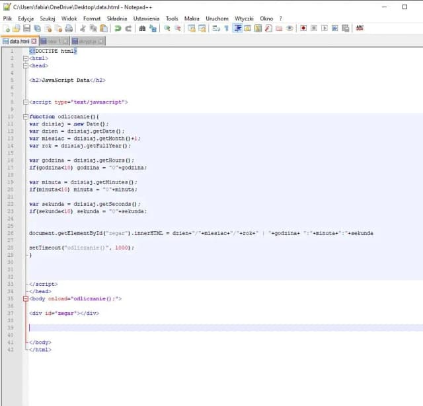
Task: Click the Save All toolbar icon
Action: pos(38,28)
